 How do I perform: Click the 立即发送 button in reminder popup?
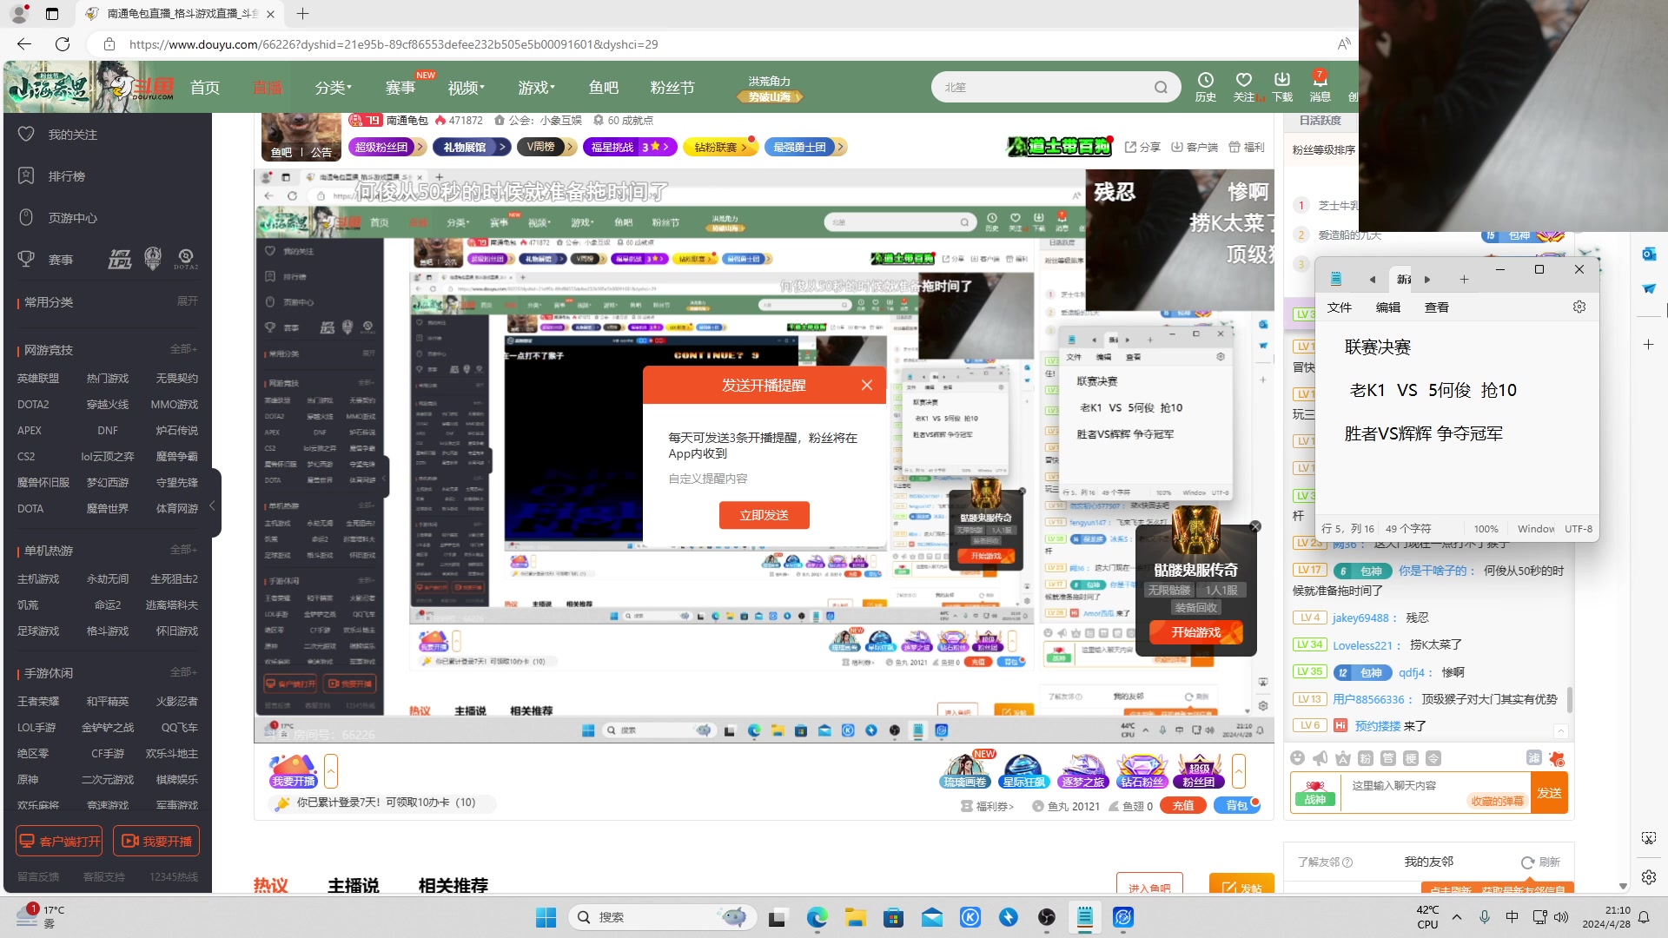pyautogui.click(x=764, y=514)
